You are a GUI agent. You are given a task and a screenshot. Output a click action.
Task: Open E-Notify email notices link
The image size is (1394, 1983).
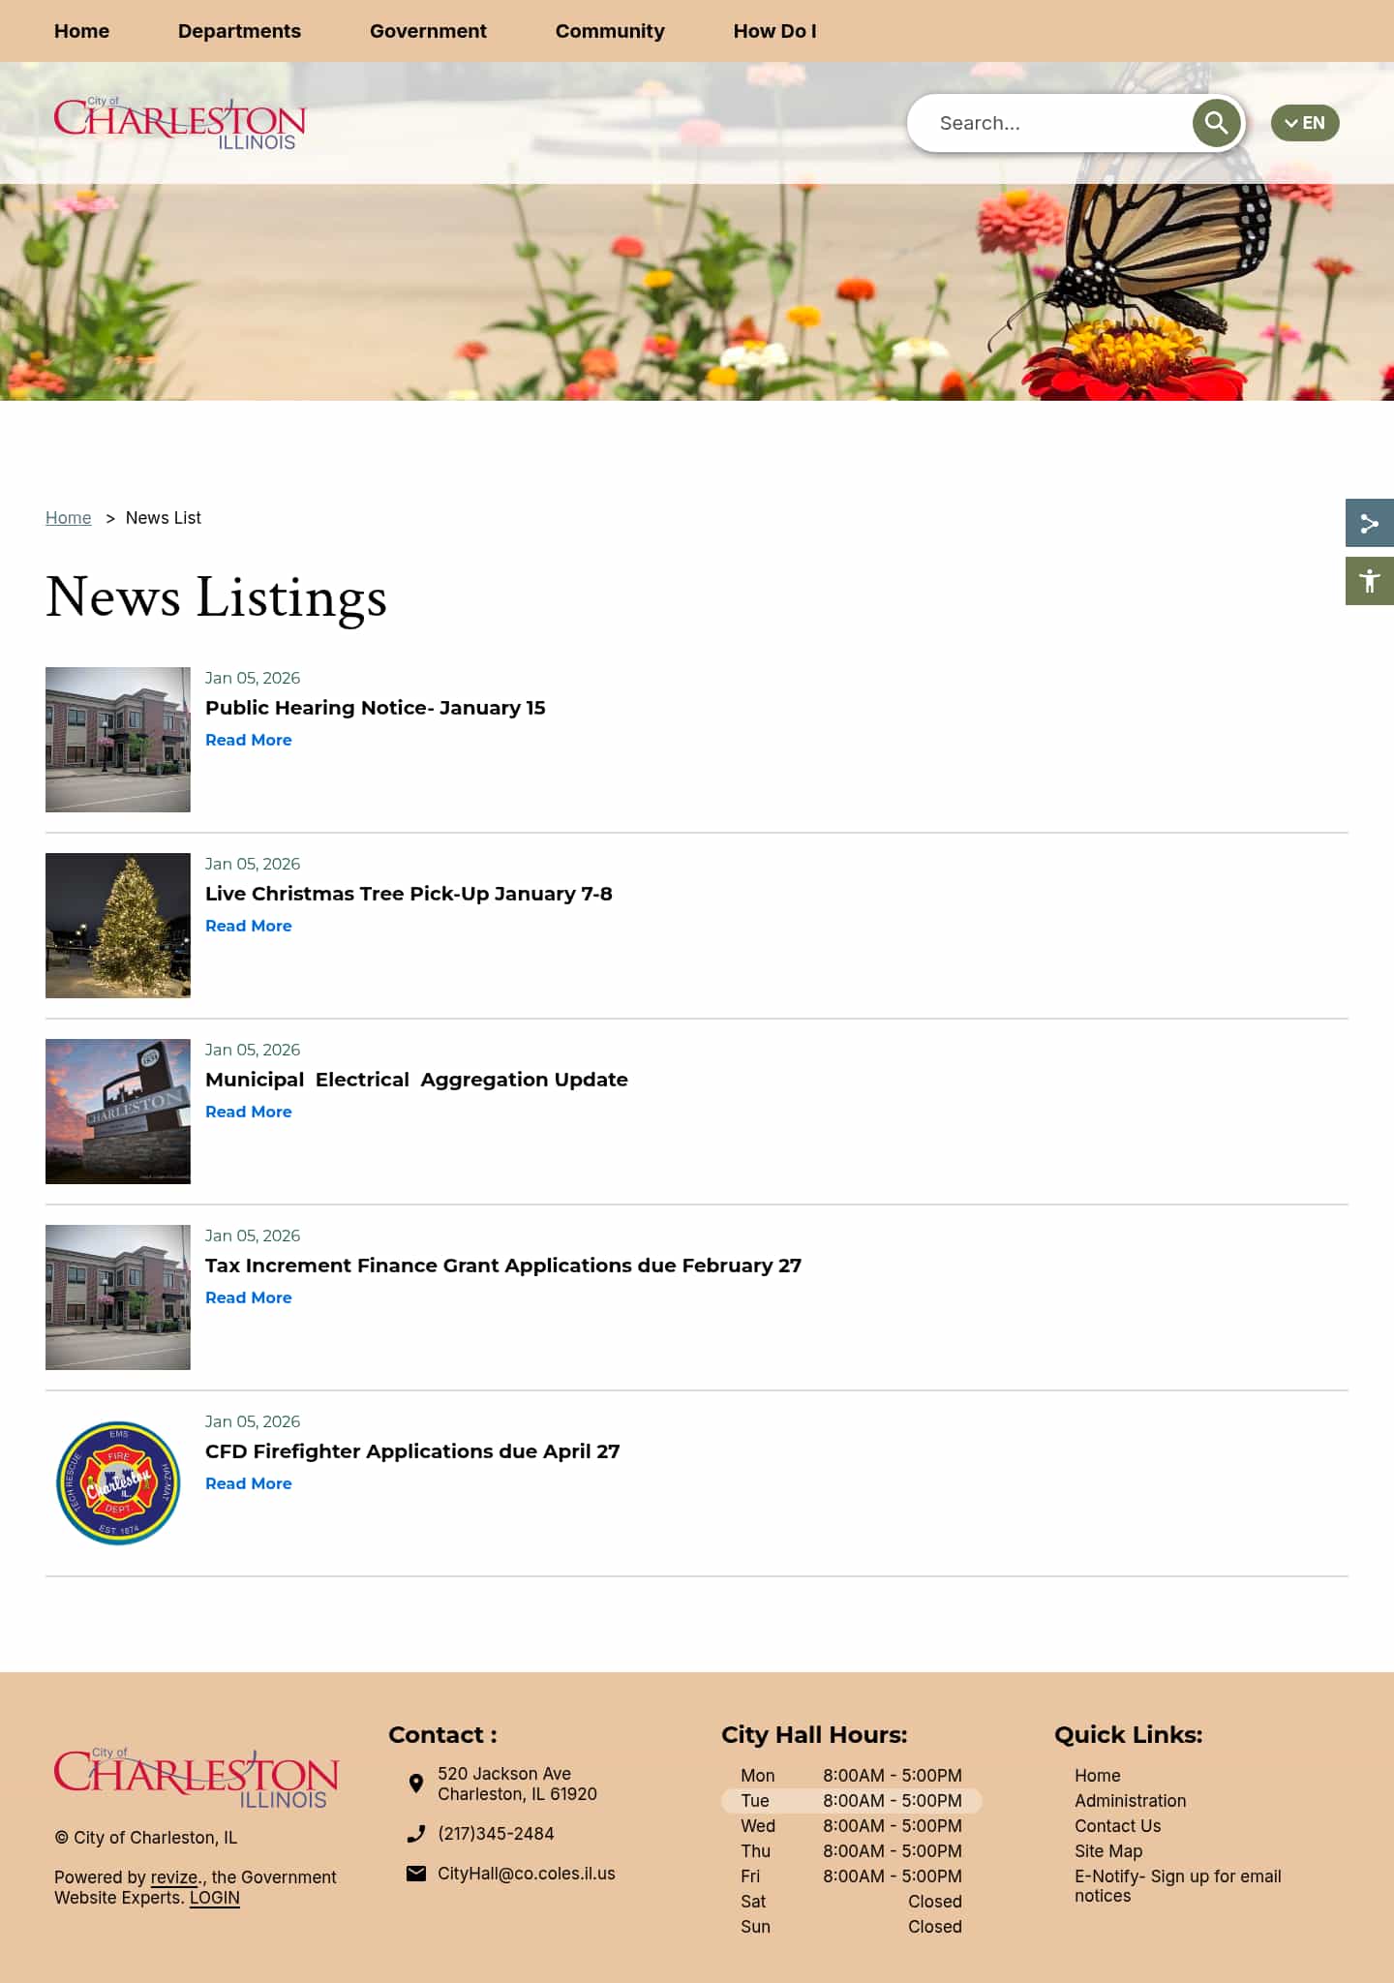click(1178, 1886)
